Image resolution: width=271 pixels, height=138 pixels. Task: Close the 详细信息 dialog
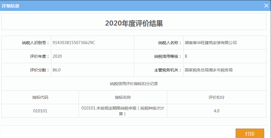tap(266, 5)
